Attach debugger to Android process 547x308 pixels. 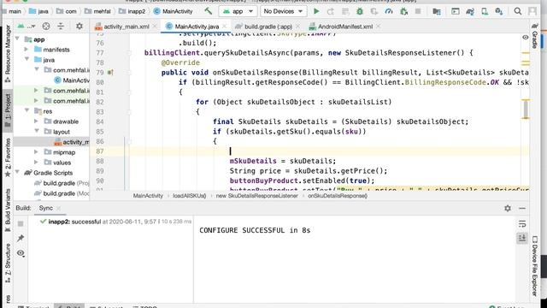point(404,11)
